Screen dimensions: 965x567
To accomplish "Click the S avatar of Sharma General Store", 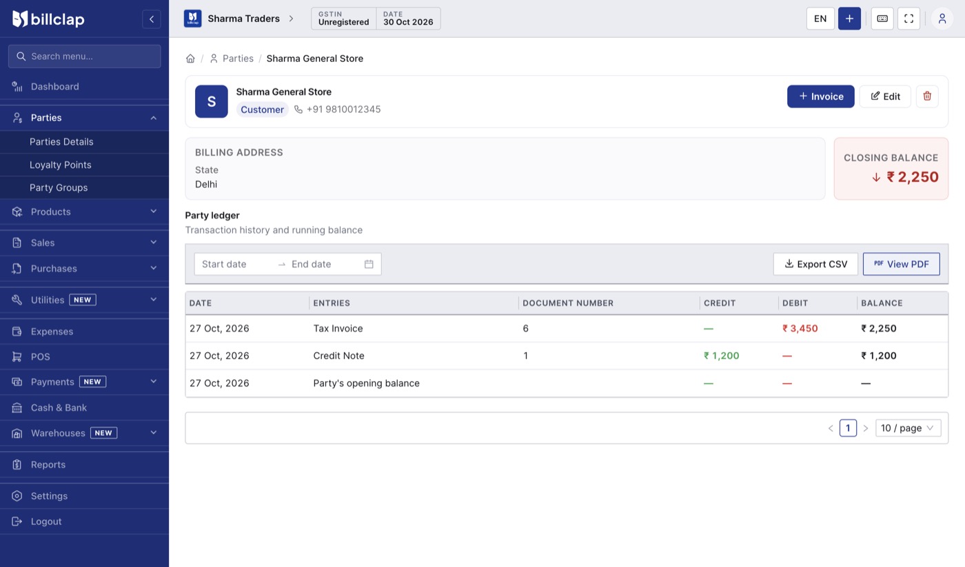I will pyautogui.click(x=212, y=101).
